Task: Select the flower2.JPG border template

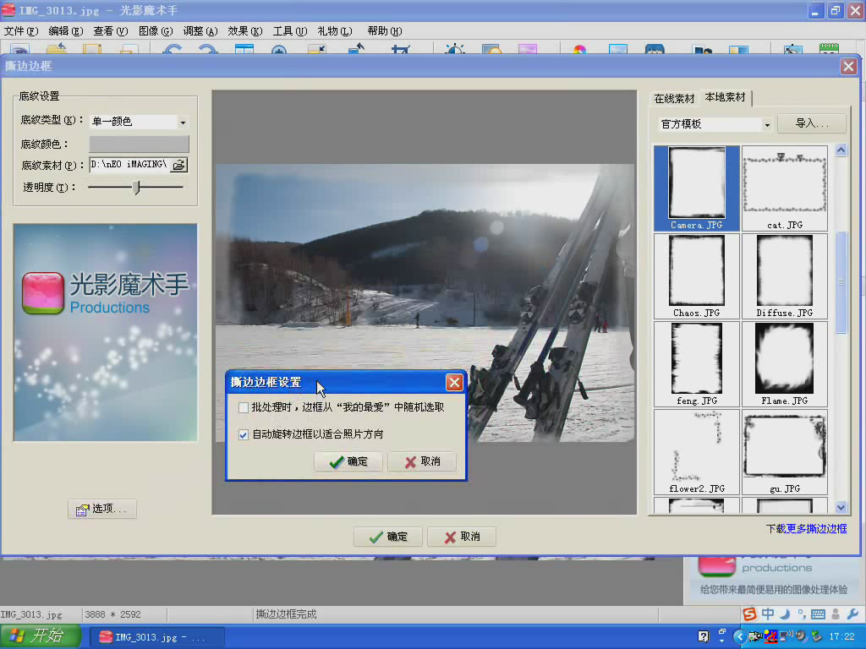Action: point(697,451)
